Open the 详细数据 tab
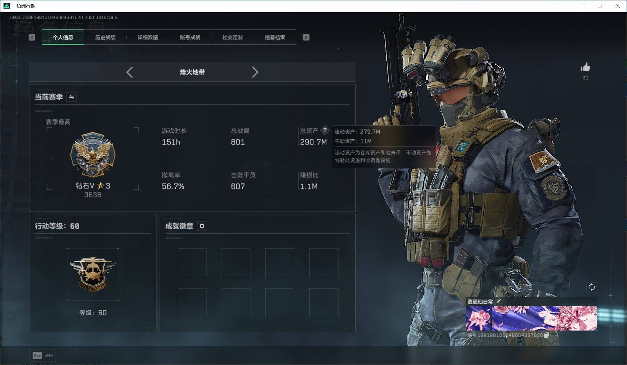The width and height of the screenshot is (627, 365). [x=148, y=38]
